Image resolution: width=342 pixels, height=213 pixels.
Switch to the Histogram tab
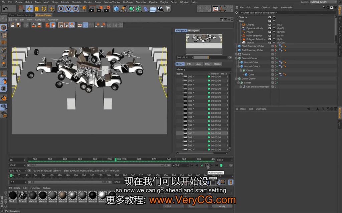194,31
